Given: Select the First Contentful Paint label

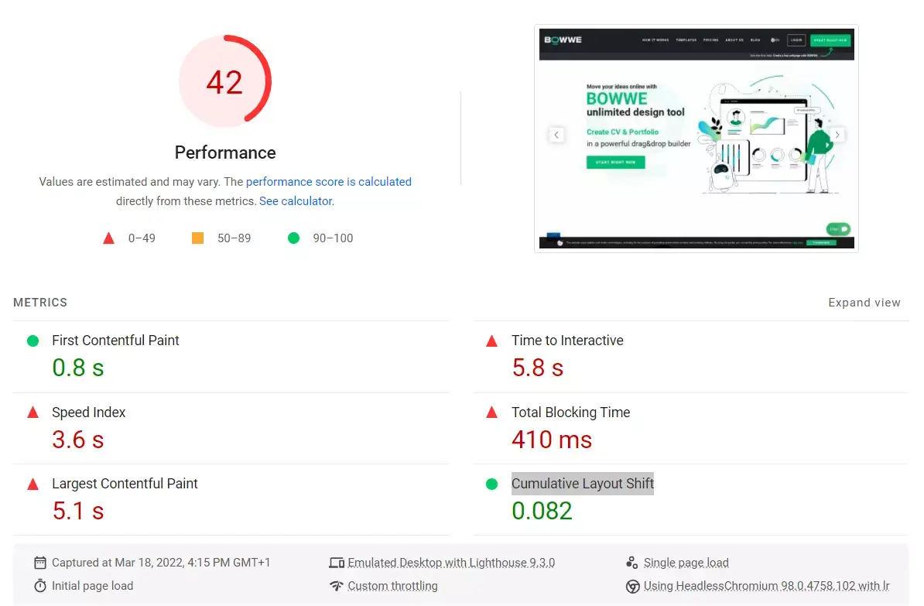Looking at the screenshot, I should pyautogui.click(x=115, y=340).
